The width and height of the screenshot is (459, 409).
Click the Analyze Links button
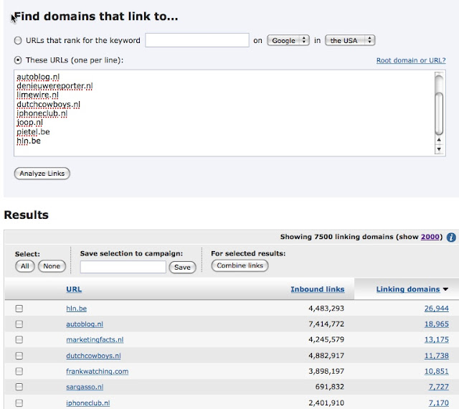tap(42, 174)
